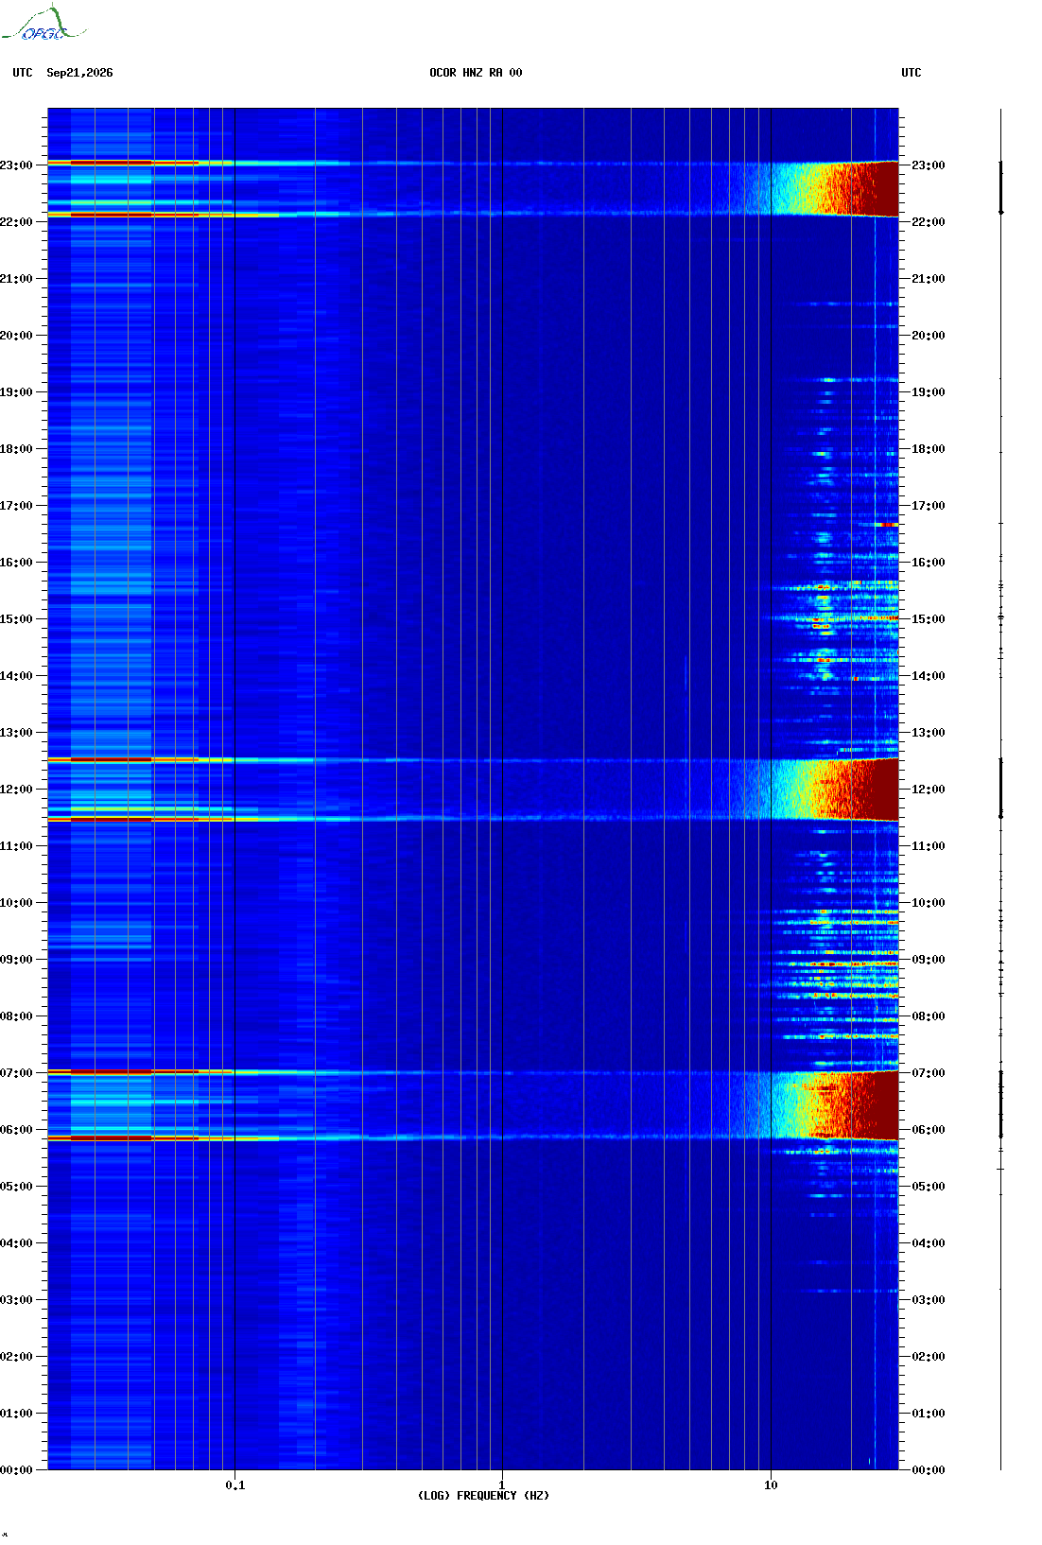
Task: Click the 1 Hz frequency axis label
Action: [501, 1485]
